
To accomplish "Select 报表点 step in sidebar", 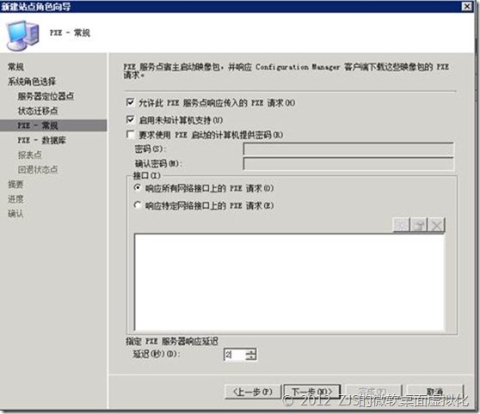I will 30,155.
